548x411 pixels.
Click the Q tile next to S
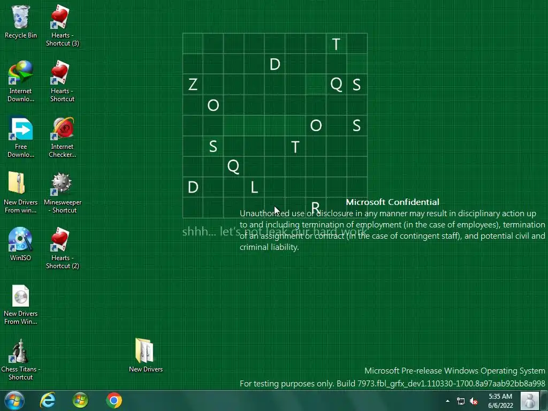[336, 84]
